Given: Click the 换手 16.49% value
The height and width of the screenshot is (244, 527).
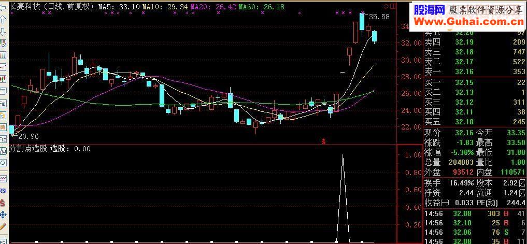Looking at the screenshot, I should [x=462, y=183].
